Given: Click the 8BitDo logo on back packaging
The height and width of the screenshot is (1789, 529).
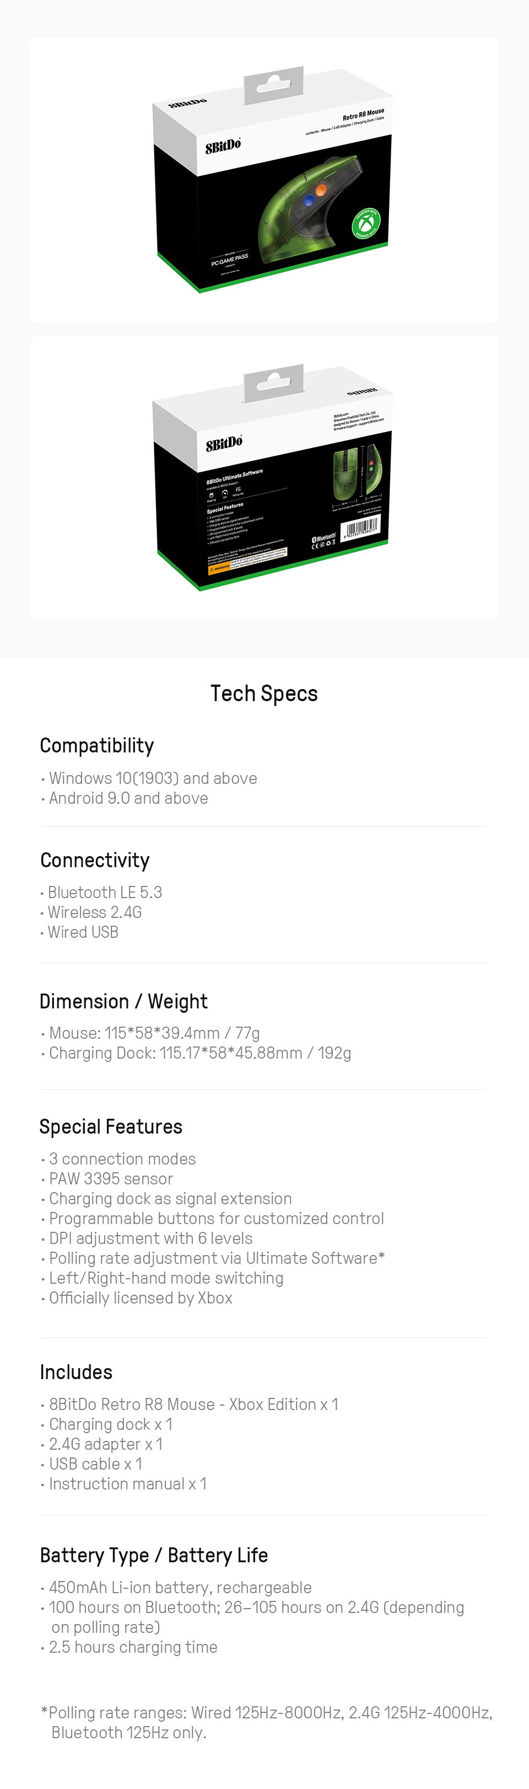Looking at the screenshot, I should 223,443.
